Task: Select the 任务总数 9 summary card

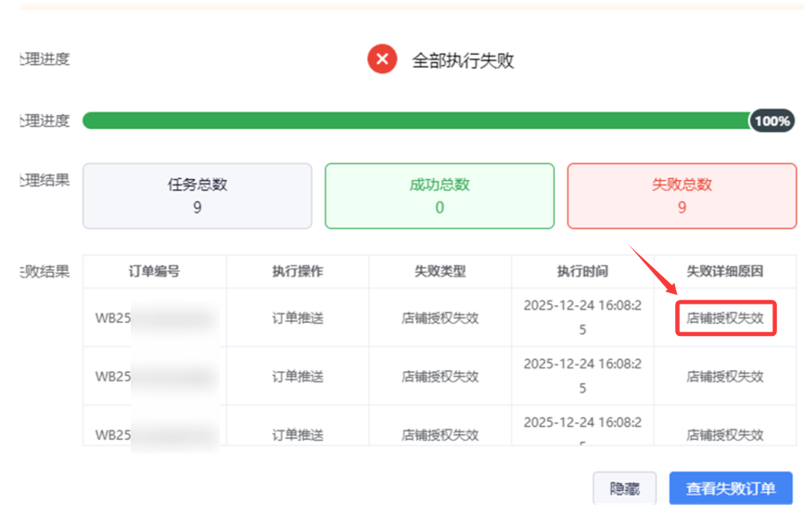Action: (198, 196)
